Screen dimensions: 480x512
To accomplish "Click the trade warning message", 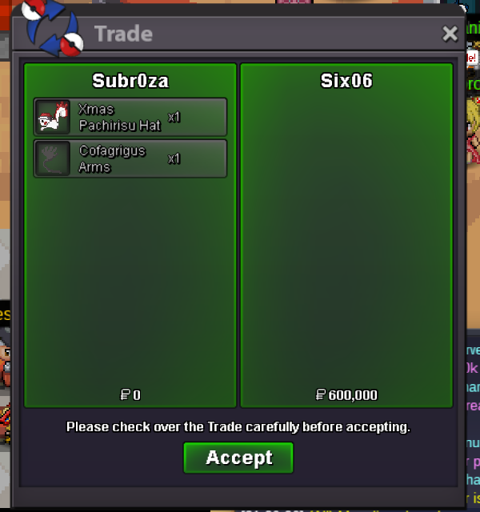I will (238, 426).
